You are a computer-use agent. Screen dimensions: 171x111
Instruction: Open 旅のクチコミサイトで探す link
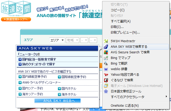tap(39, 64)
